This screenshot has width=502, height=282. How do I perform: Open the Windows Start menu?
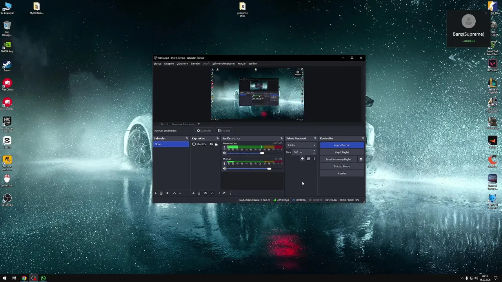(5, 278)
